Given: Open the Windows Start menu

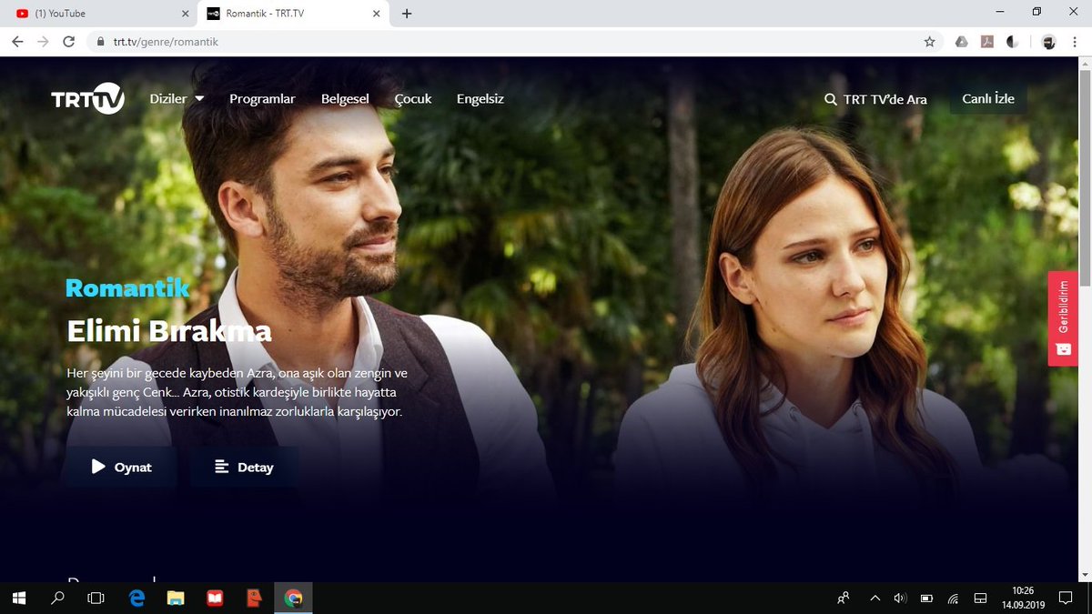Looking at the screenshot, I should (19, 598).
